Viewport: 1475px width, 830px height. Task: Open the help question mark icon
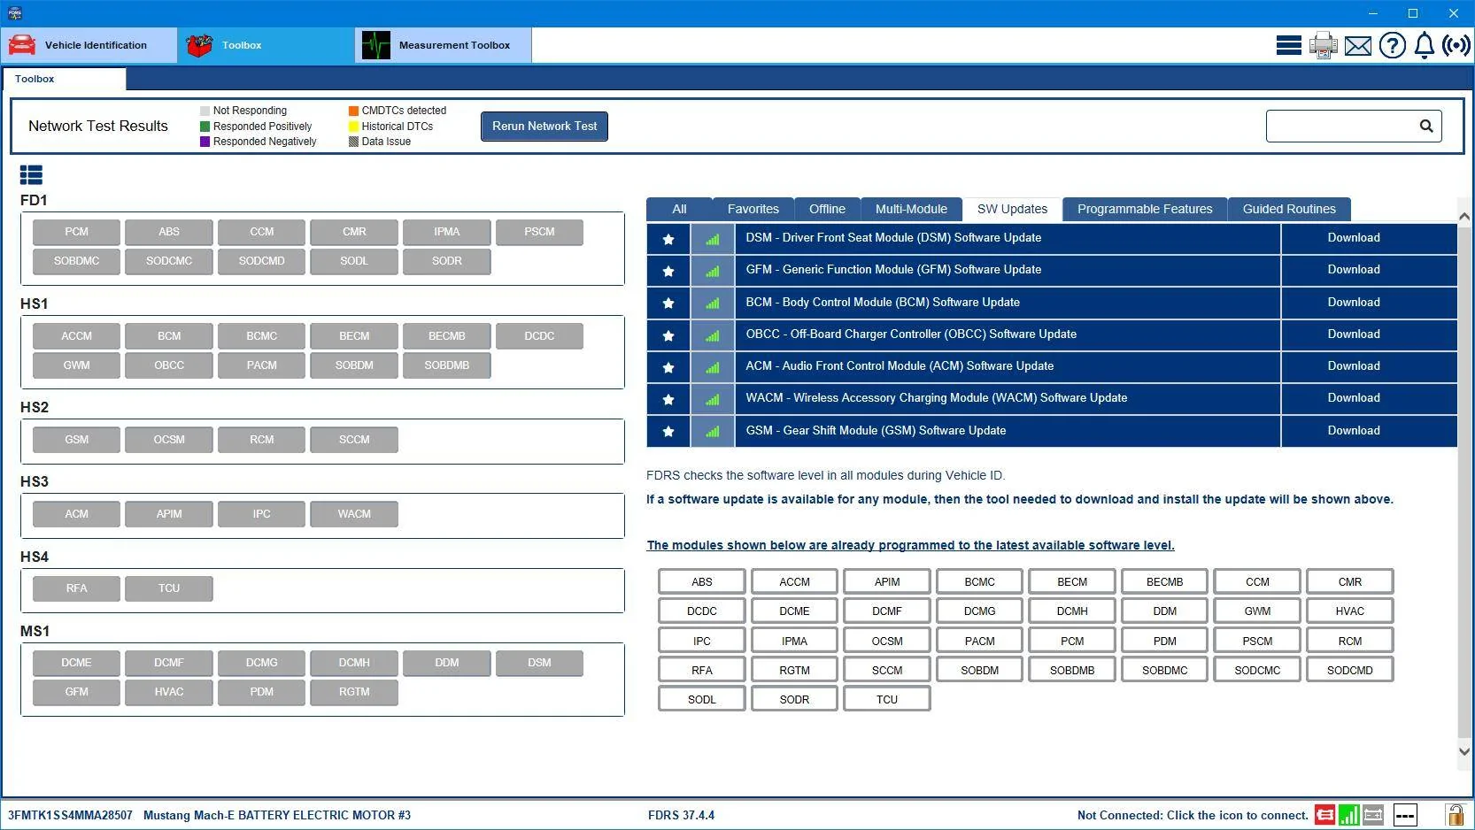pos(1393,45)
